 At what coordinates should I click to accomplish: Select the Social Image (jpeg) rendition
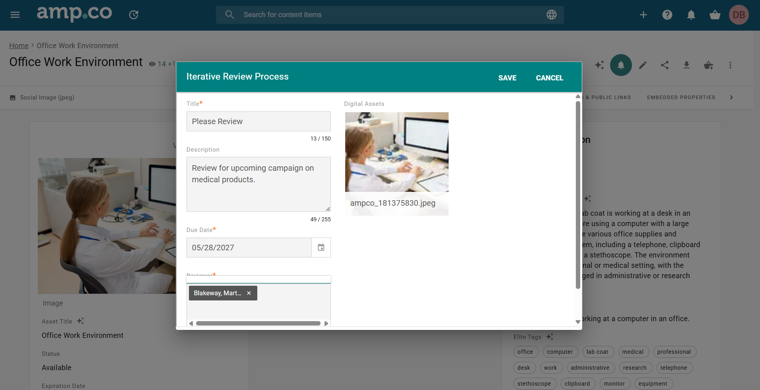[47, 97]
